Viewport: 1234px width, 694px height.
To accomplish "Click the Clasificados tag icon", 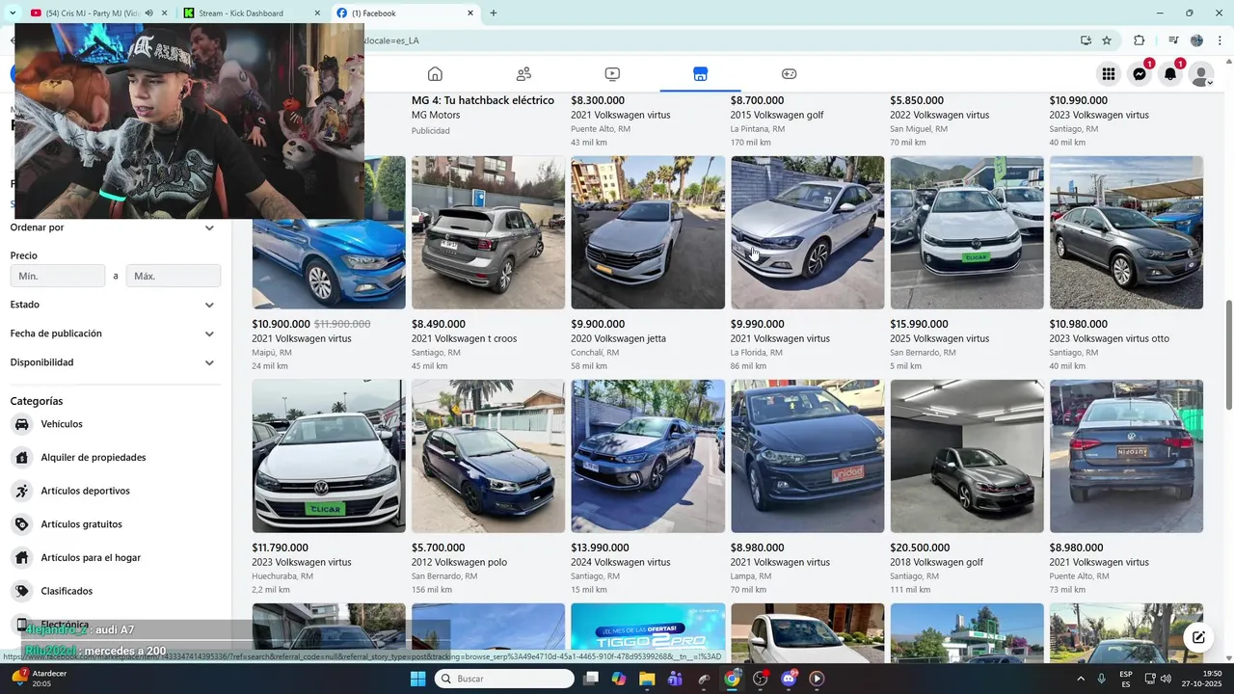I will pyautogui.click(x=21, y=591).
